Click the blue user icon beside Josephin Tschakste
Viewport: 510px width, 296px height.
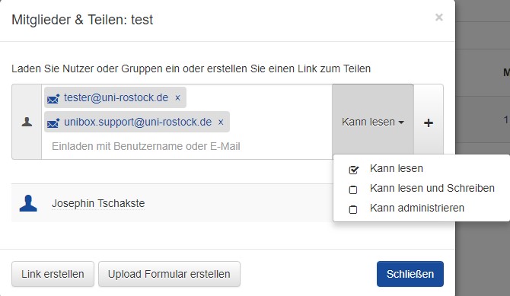click(x=28, y=203)
